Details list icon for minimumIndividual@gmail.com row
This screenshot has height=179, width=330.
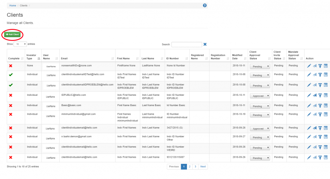click(325, 114)
